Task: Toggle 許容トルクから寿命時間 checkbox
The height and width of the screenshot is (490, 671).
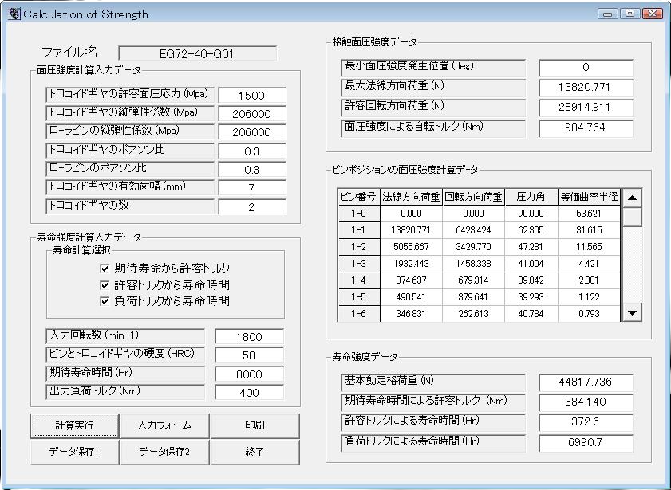Action: point(105,284)
